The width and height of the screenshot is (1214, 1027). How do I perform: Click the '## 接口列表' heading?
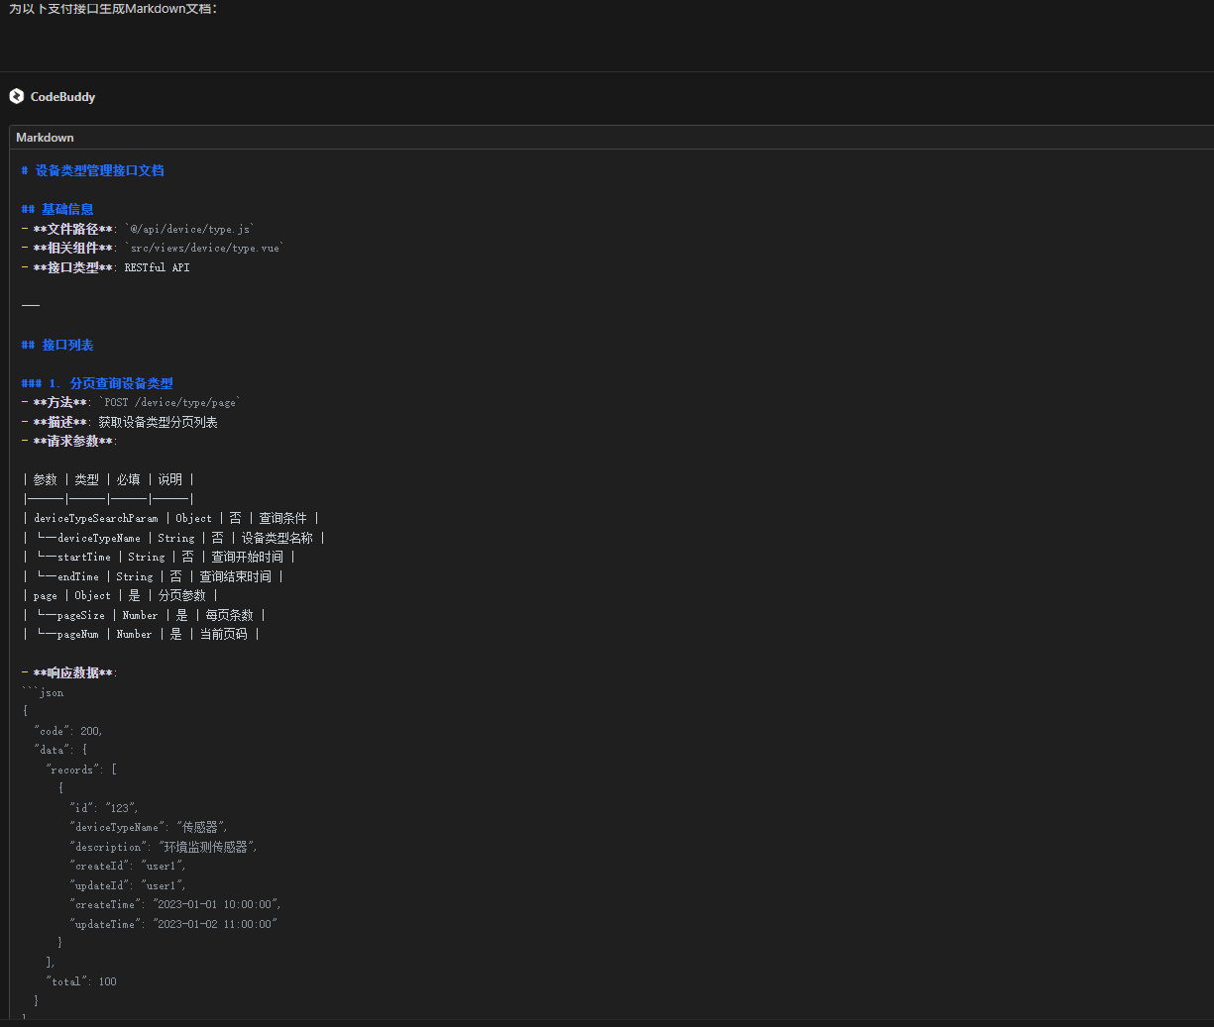(57, 345)
